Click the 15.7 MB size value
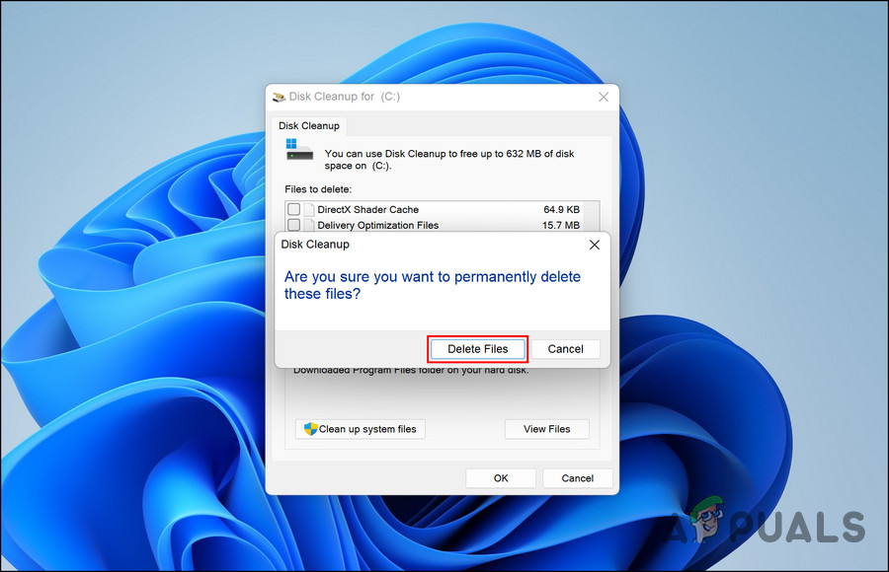 (x=561, y=225)
